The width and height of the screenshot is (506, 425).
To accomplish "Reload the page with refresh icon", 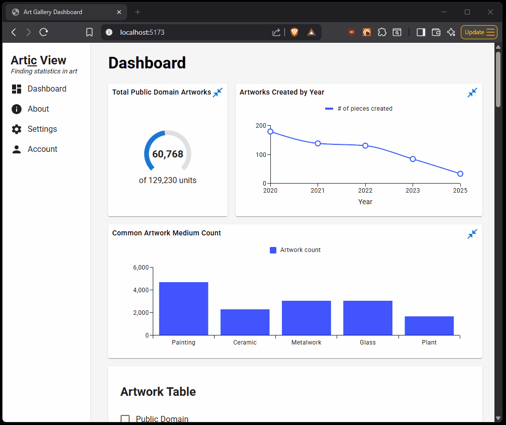I will point(44,32).
